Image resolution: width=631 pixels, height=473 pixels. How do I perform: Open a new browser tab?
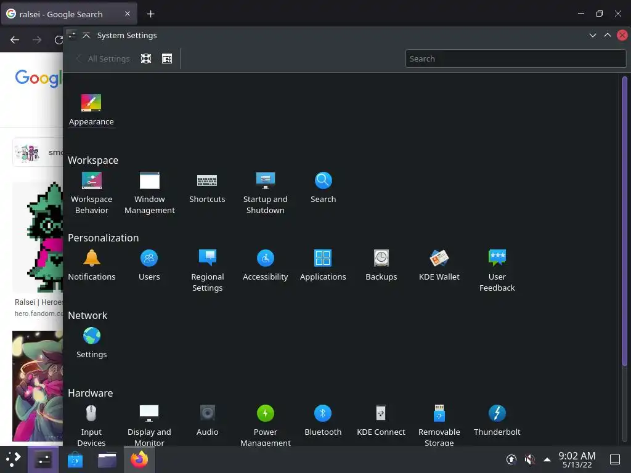[150, 14]
